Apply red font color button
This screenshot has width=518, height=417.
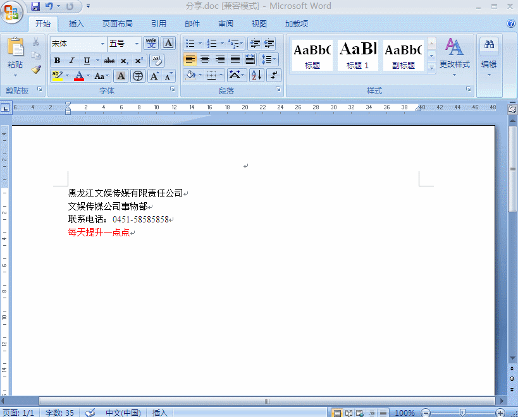pos(79,76)
